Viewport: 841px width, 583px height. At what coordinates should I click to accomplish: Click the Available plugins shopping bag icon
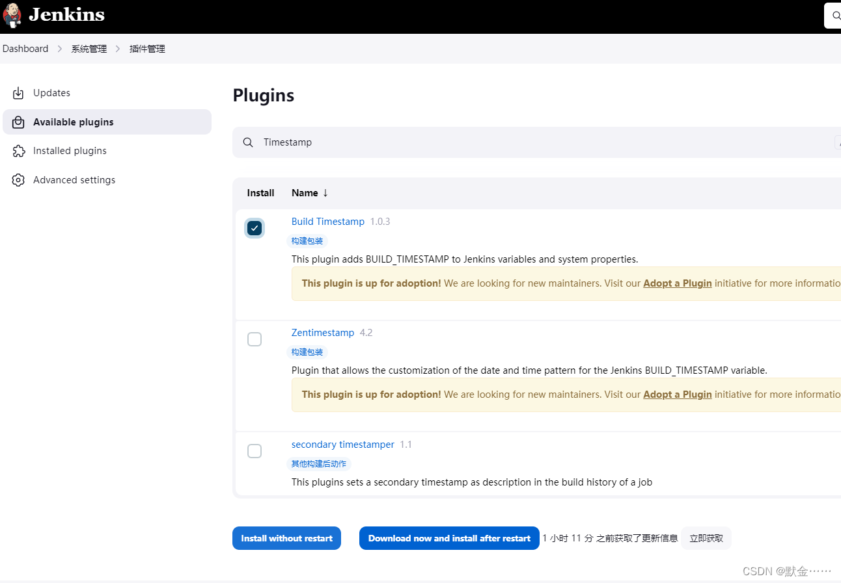pos(18,122)
